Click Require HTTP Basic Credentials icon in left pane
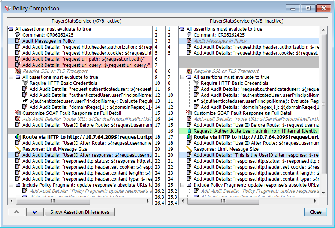The image size is (335, 228). [x=25, y=83]
